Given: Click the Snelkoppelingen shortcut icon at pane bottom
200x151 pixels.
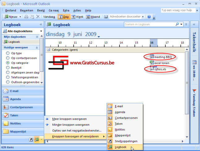Looking at the screenshot, I should click(x=31, y=140).
